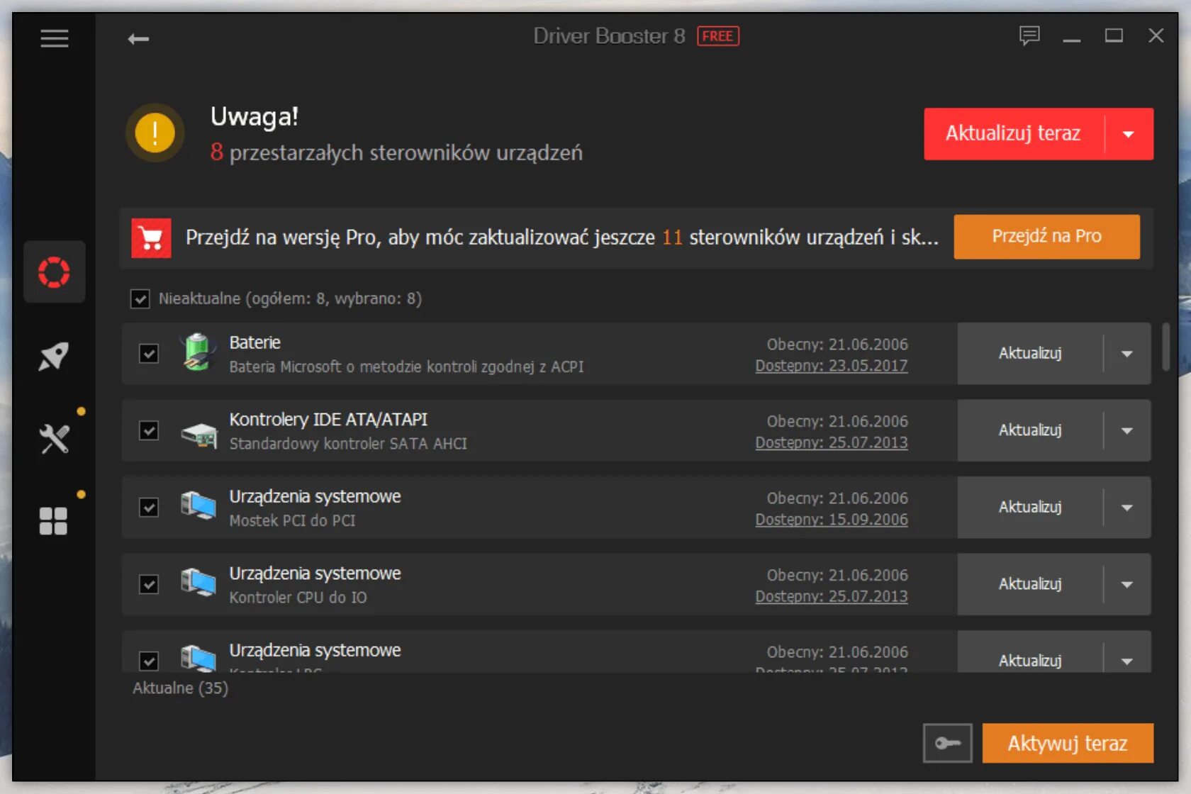
Task: Click the Aktywuj teraz button
Action: tap(1068, 743)
